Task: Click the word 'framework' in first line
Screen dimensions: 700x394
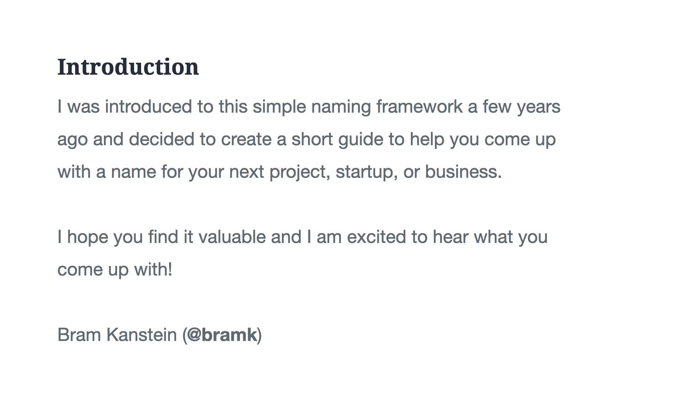Action: (x=419, y=107)
